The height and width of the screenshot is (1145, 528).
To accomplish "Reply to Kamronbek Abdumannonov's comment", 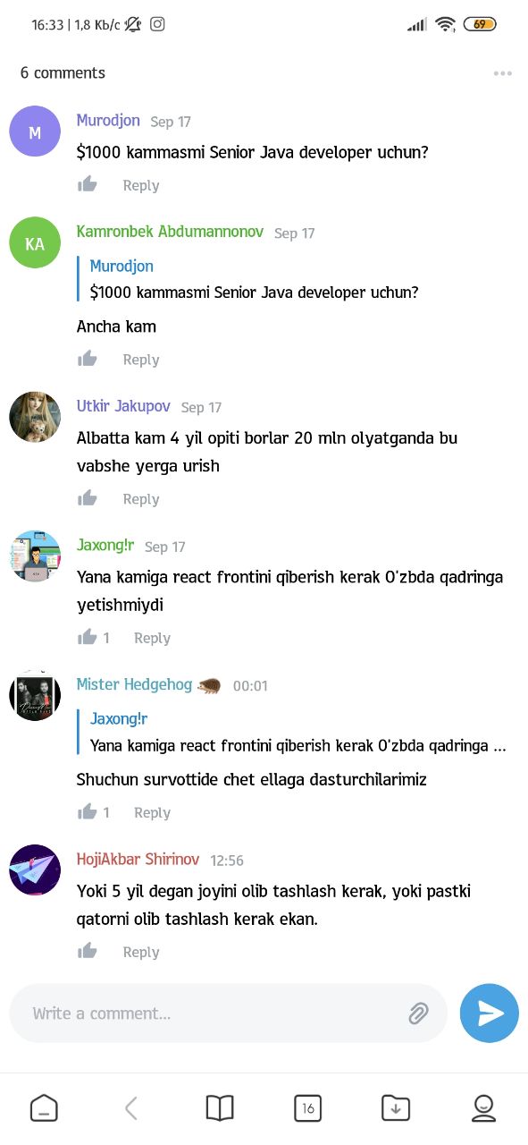I will [141, 360].
